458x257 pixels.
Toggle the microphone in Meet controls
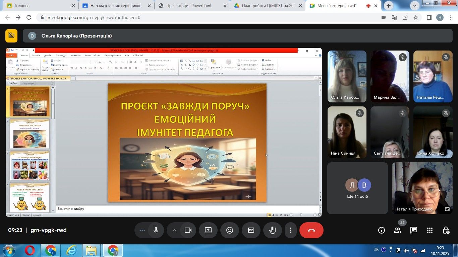(156, 230)
